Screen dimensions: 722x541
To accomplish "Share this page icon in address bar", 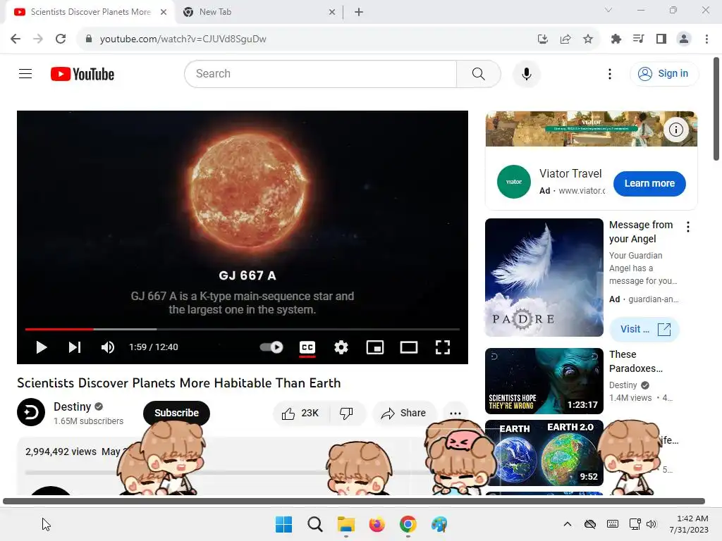I will (x=565, y=39).
